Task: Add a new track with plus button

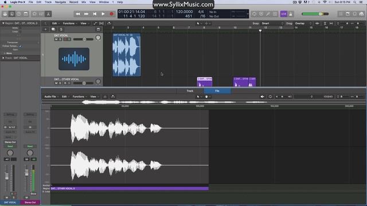Action: tap(46, 29)
